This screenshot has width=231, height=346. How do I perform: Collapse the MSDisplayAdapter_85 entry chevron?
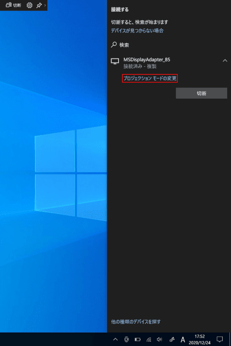point(225,61)
